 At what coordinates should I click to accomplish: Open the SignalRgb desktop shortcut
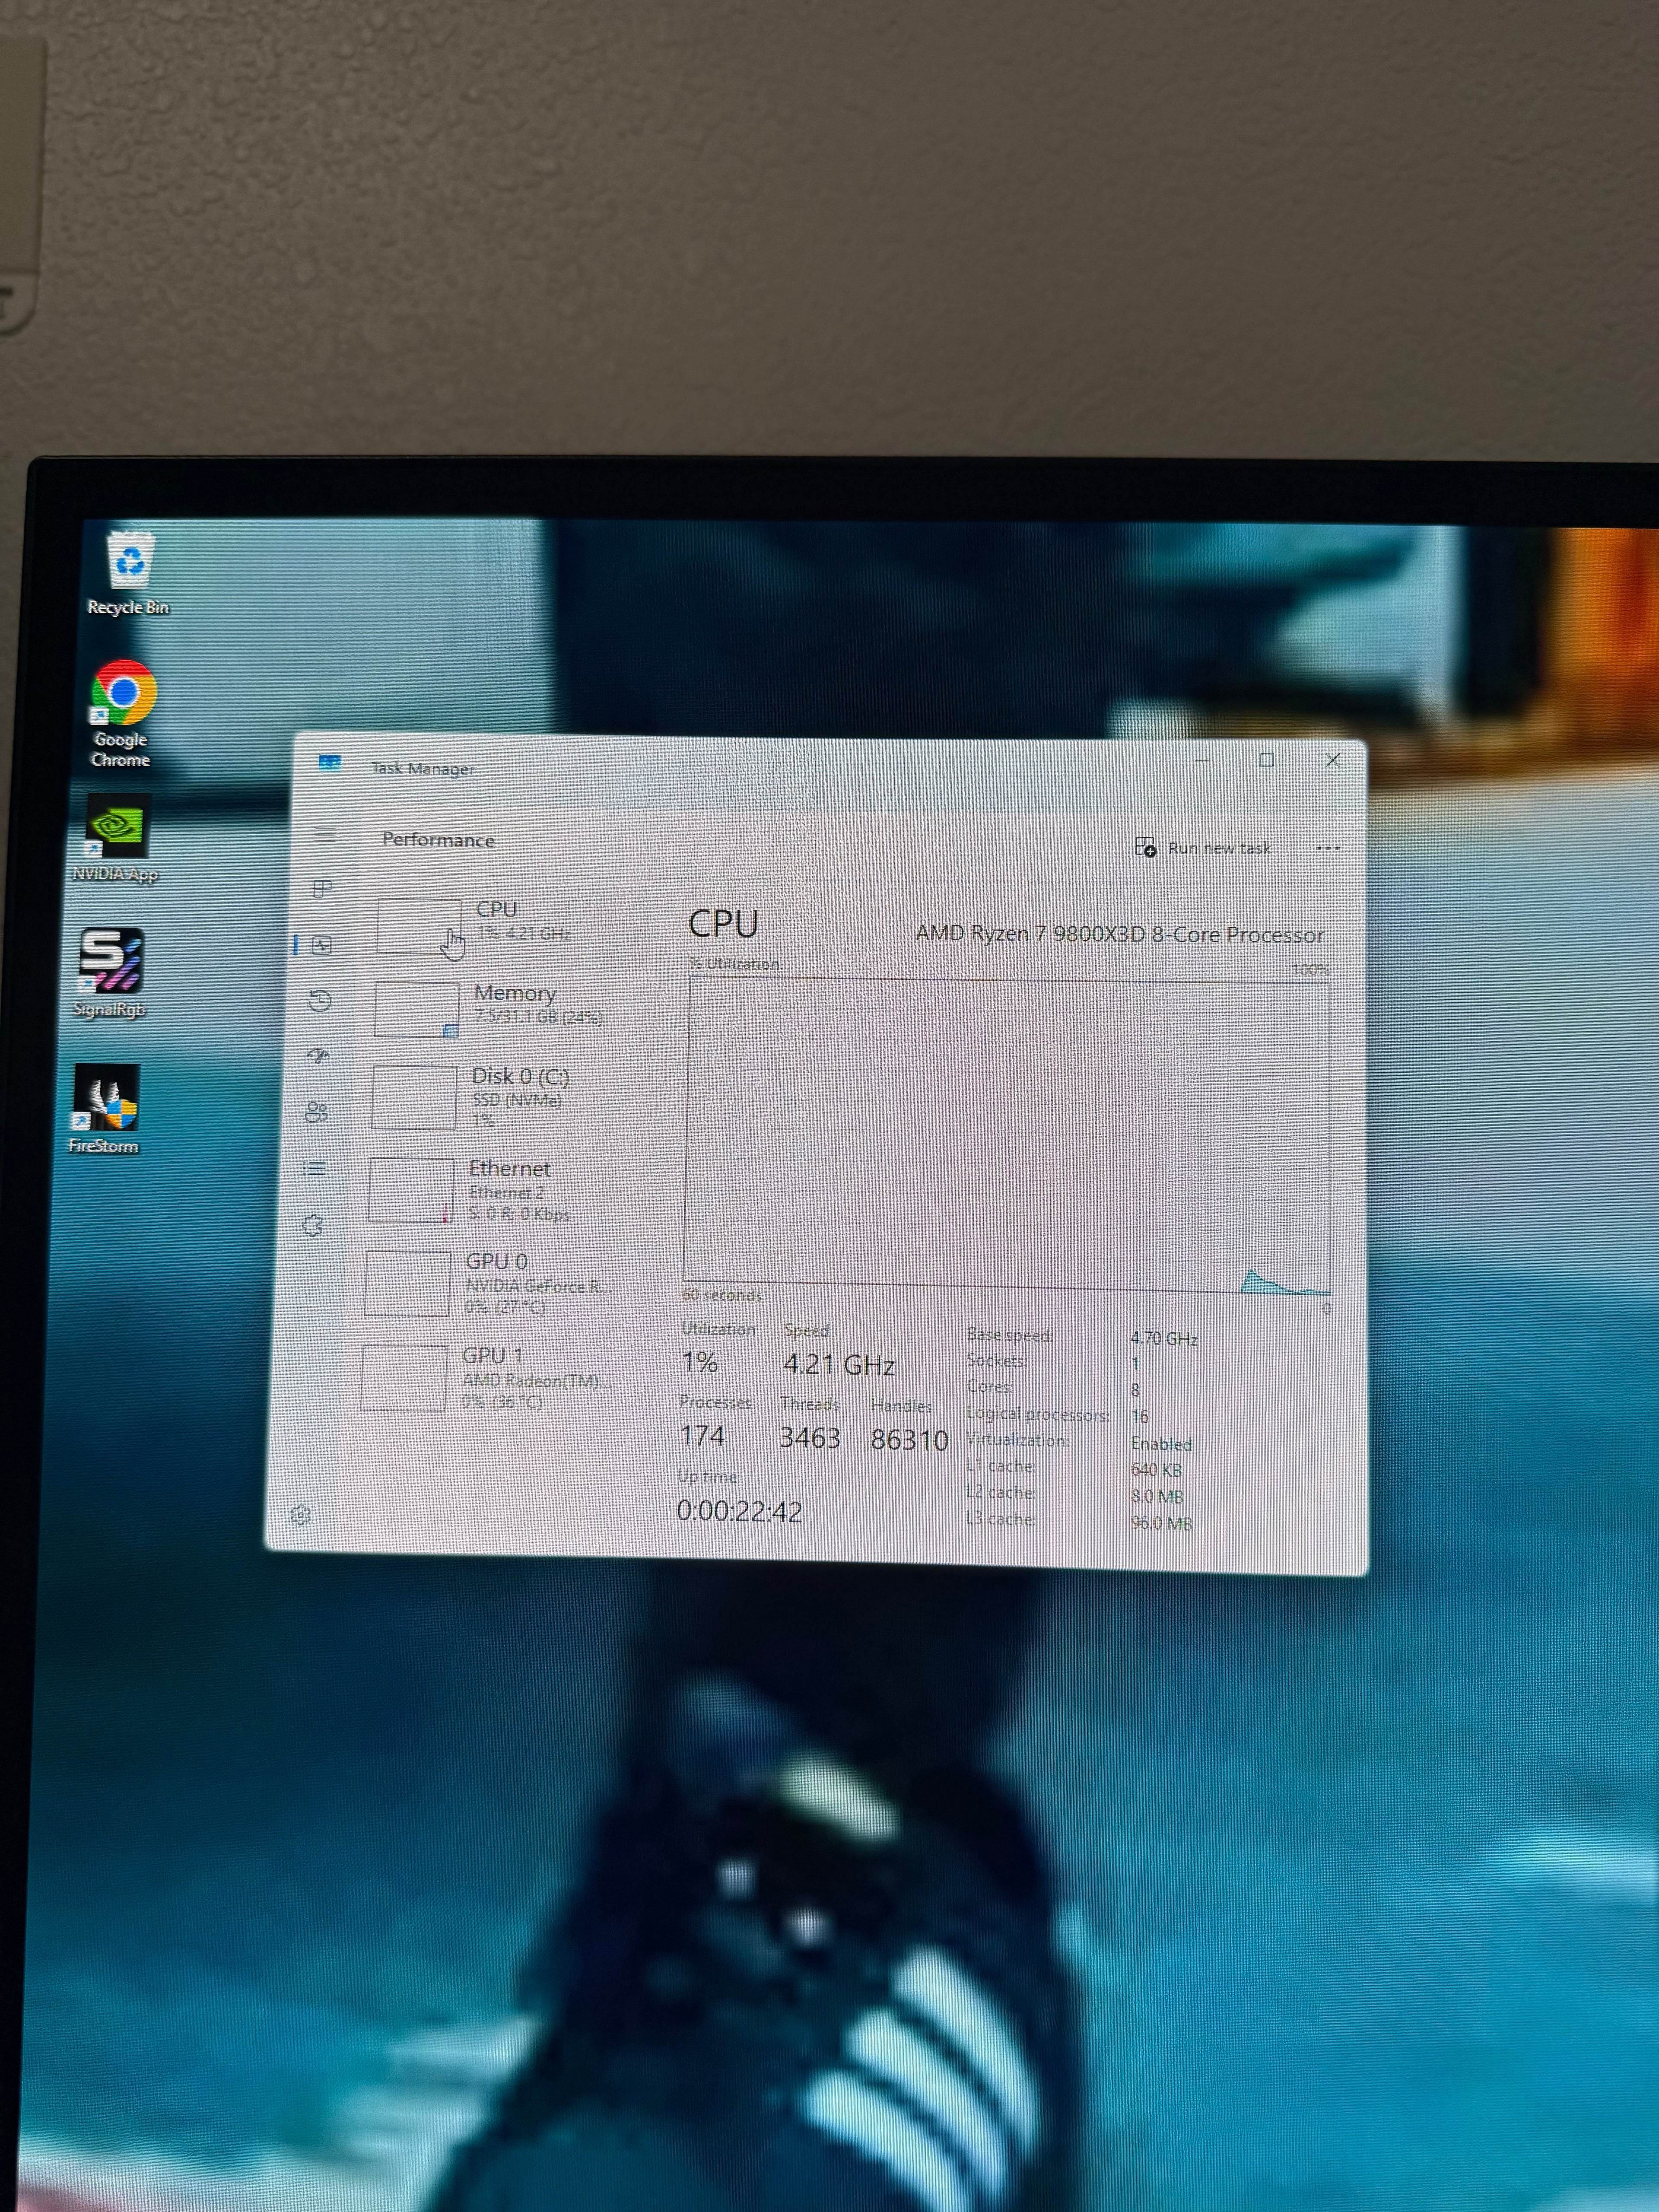110,972
